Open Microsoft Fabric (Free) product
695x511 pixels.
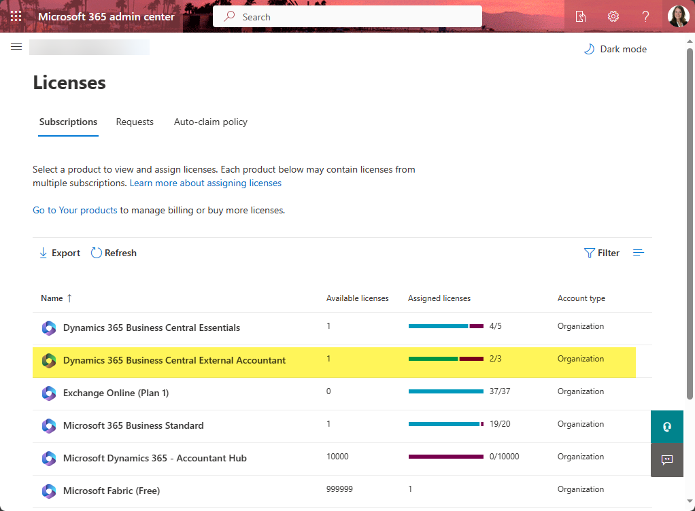pos(112,491)
